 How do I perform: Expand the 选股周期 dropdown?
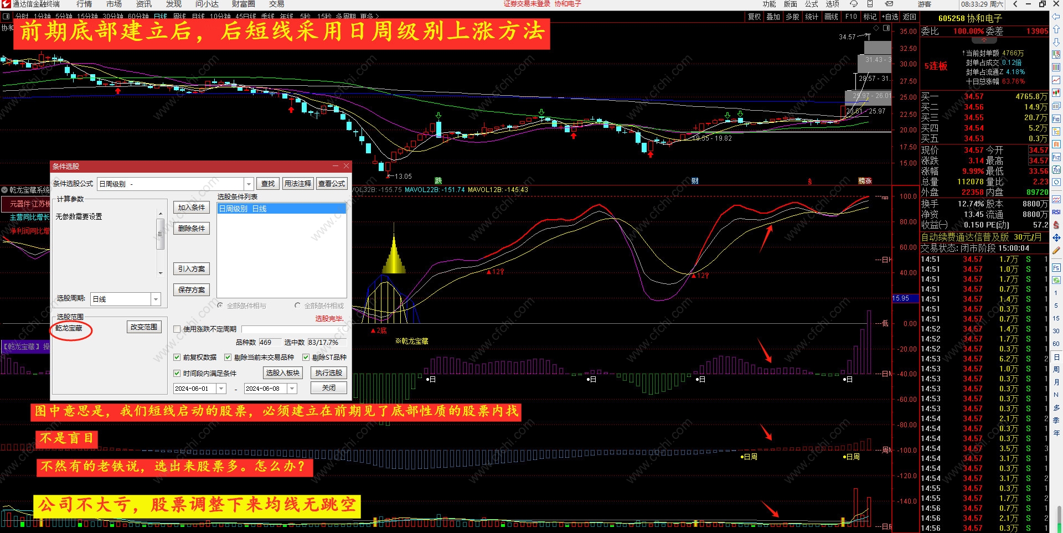pyautogui.click(x=156, y=299)
